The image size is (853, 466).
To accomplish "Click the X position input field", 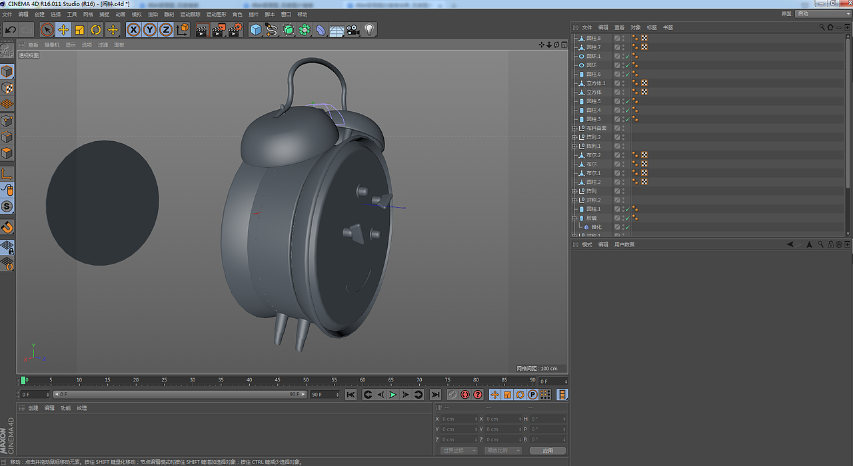I will pos(460,419).
